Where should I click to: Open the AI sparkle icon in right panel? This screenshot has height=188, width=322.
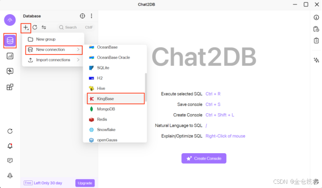(x=316, y=60)
